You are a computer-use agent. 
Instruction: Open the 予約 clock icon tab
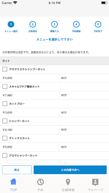(x=41, y=182)
